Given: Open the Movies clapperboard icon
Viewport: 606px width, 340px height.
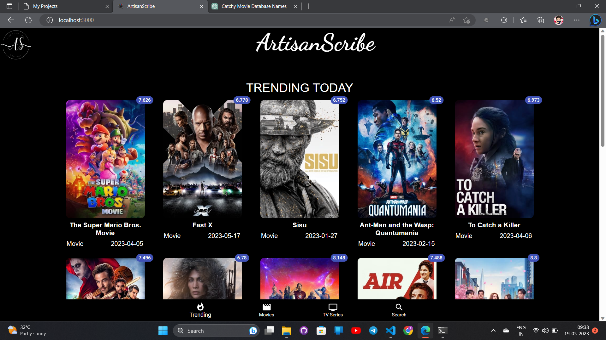Looking at the screenshot, I should coord(266,307).
